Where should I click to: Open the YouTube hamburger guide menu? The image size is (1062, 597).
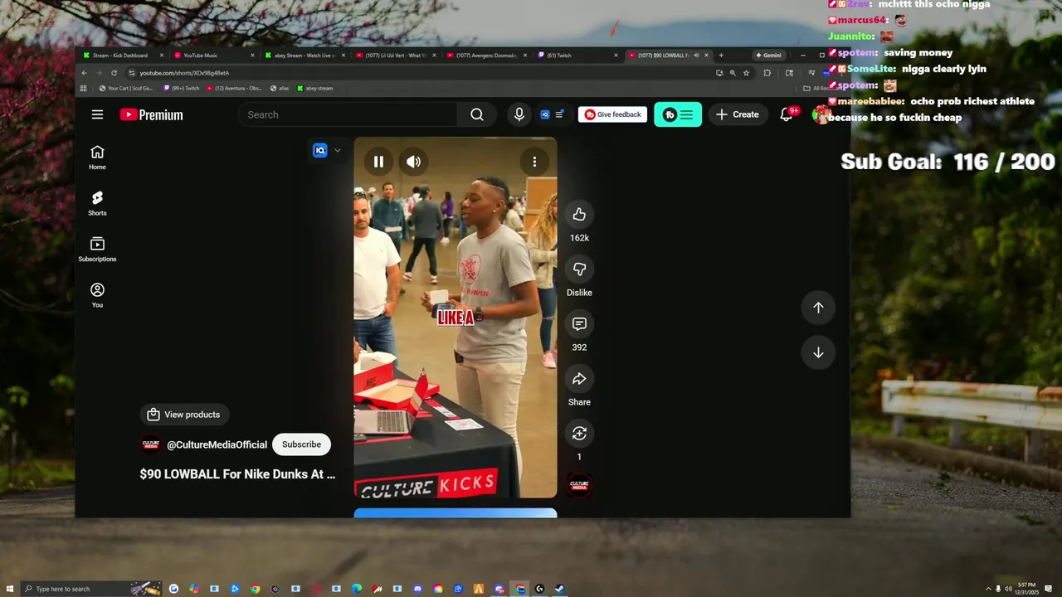point(97,114)
